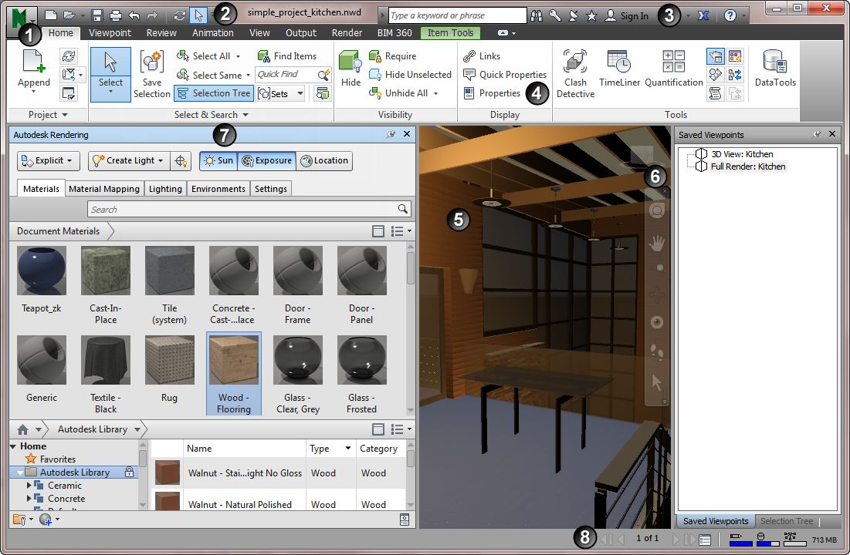This screenshot has height=555, width=850.
Task: Click Quick Properties button
Action: tap(505, 75)
